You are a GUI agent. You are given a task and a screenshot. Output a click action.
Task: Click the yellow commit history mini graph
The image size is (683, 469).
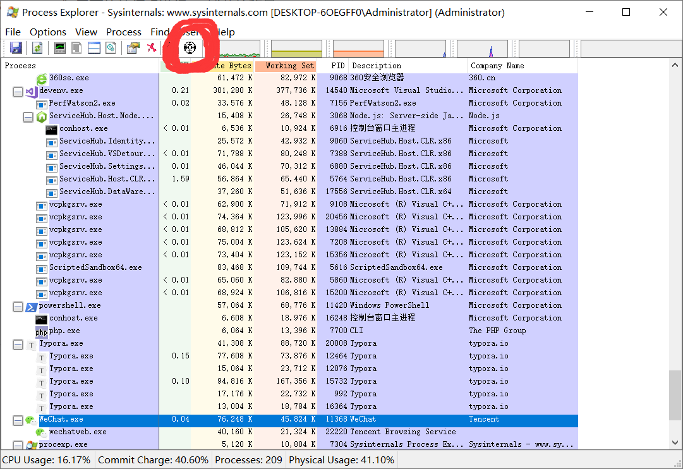coord(296,49)
